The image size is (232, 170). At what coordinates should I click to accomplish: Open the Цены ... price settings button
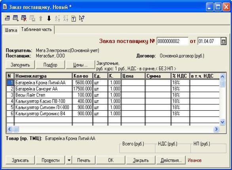click(x=80, y=65)
